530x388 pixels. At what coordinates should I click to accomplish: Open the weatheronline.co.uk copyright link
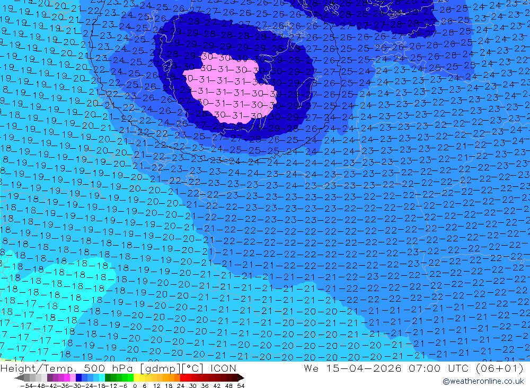(483, 381)
